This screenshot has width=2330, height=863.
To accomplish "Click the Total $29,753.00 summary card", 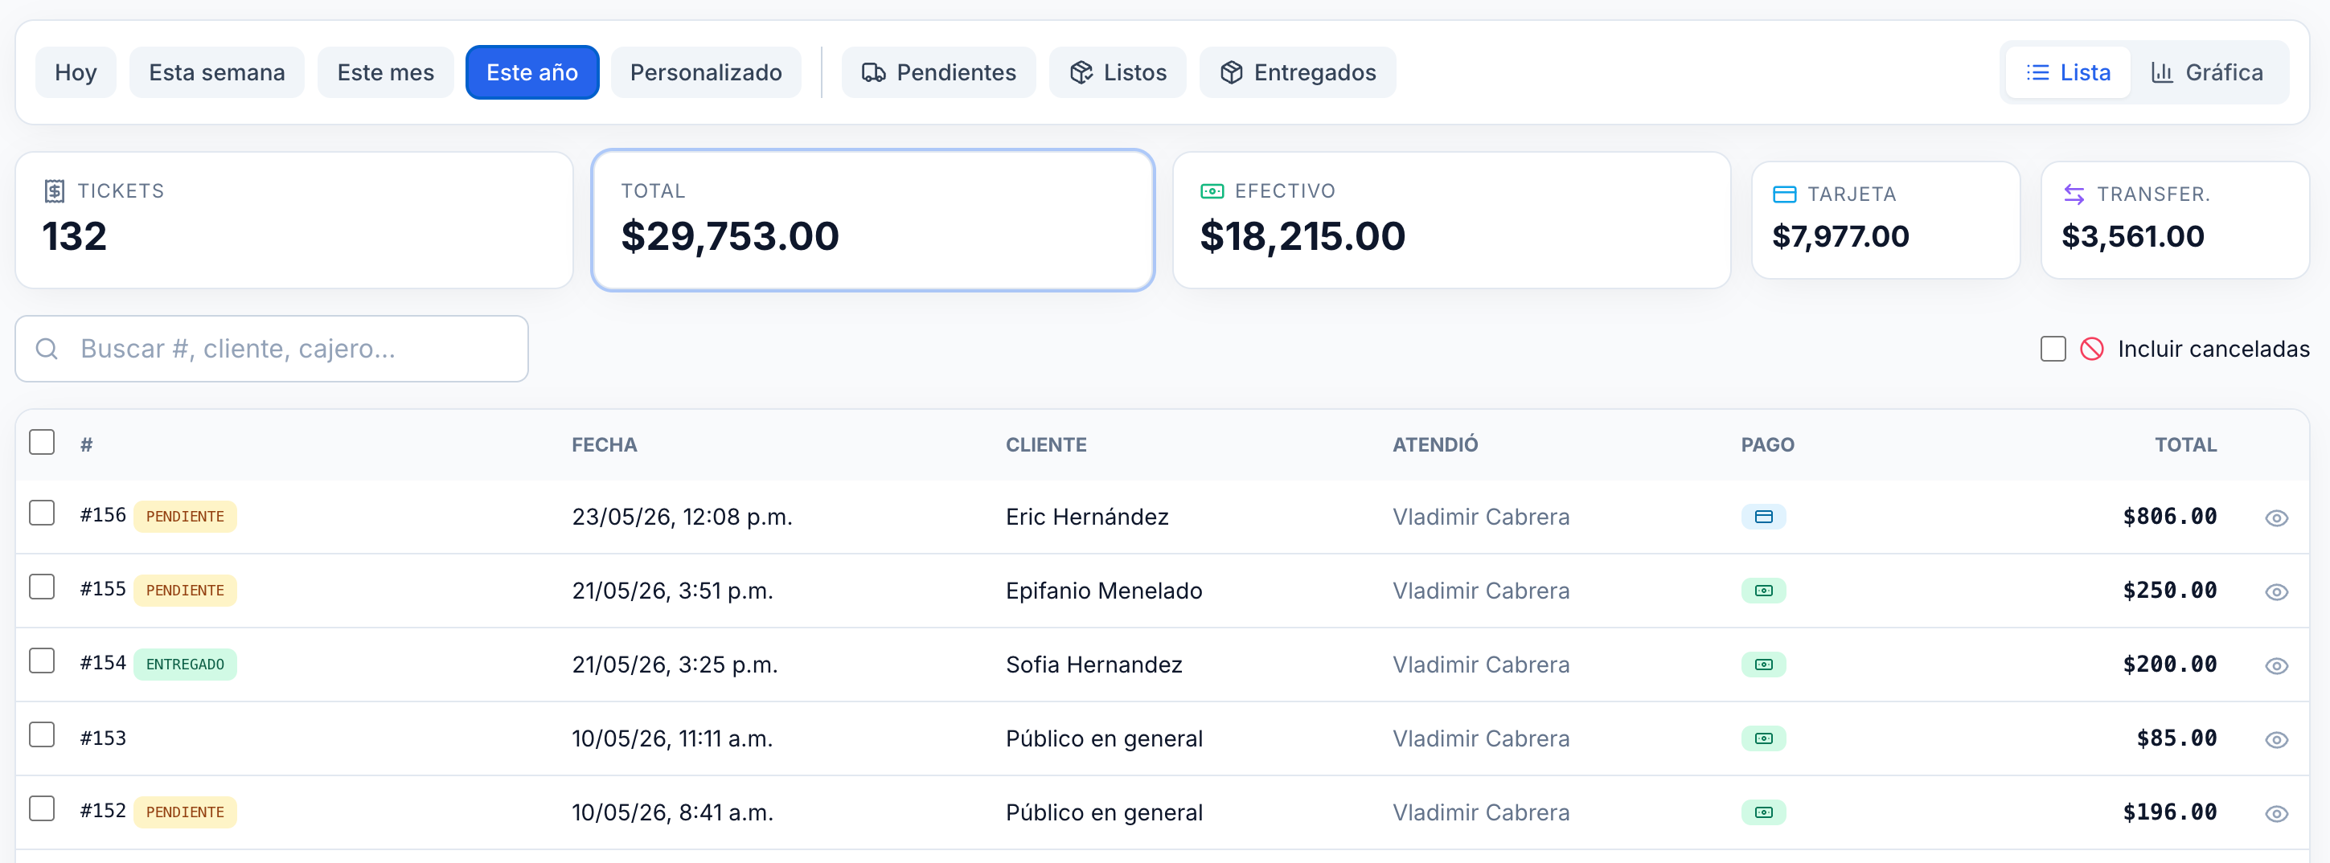I will coord(873,220).
